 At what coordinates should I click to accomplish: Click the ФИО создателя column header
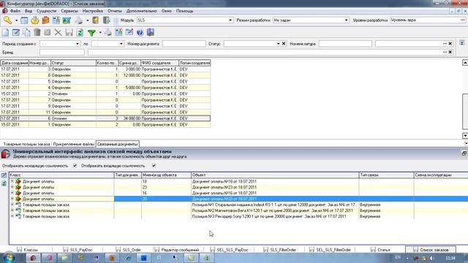coord(159,63)
